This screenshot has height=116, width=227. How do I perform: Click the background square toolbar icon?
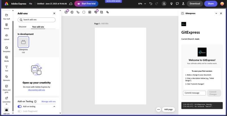(84, 12)
